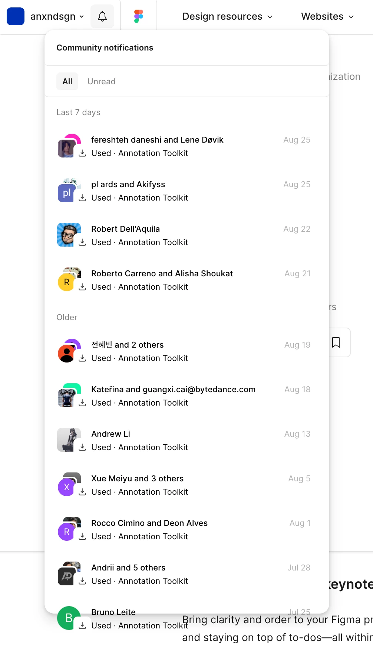Open the Figma logo home icon
Screen dimensions: 373x647
(x=139, y=16)
